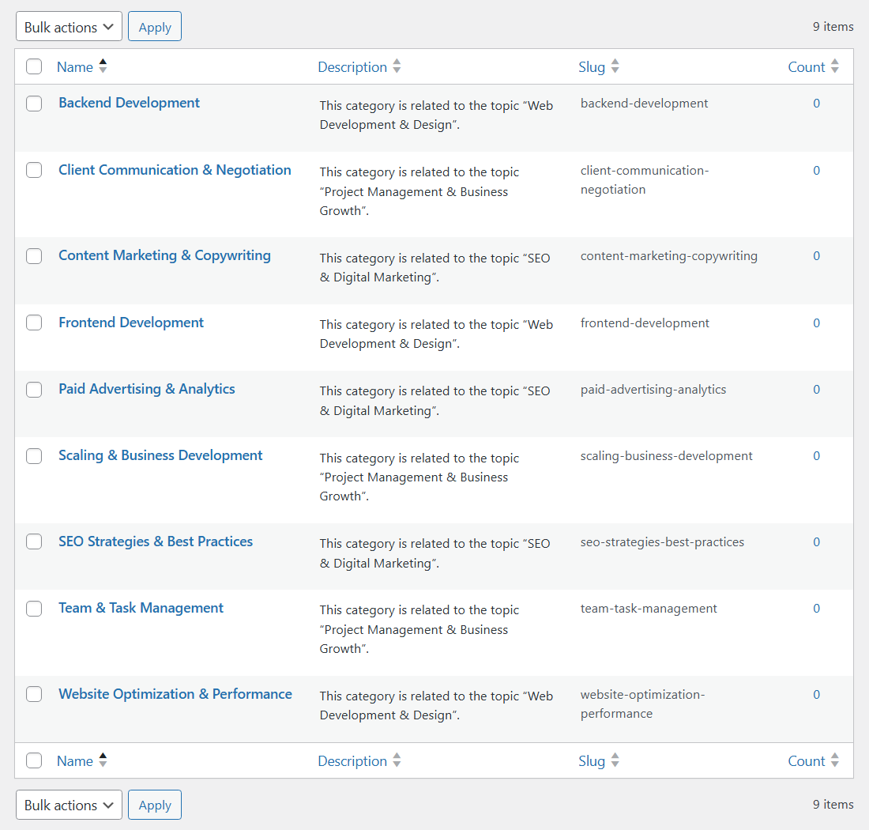Click count 0 for Website Optimization & Performance
The image size is (869, 830).
point(816,694)
